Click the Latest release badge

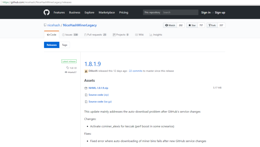pos(69,61)
